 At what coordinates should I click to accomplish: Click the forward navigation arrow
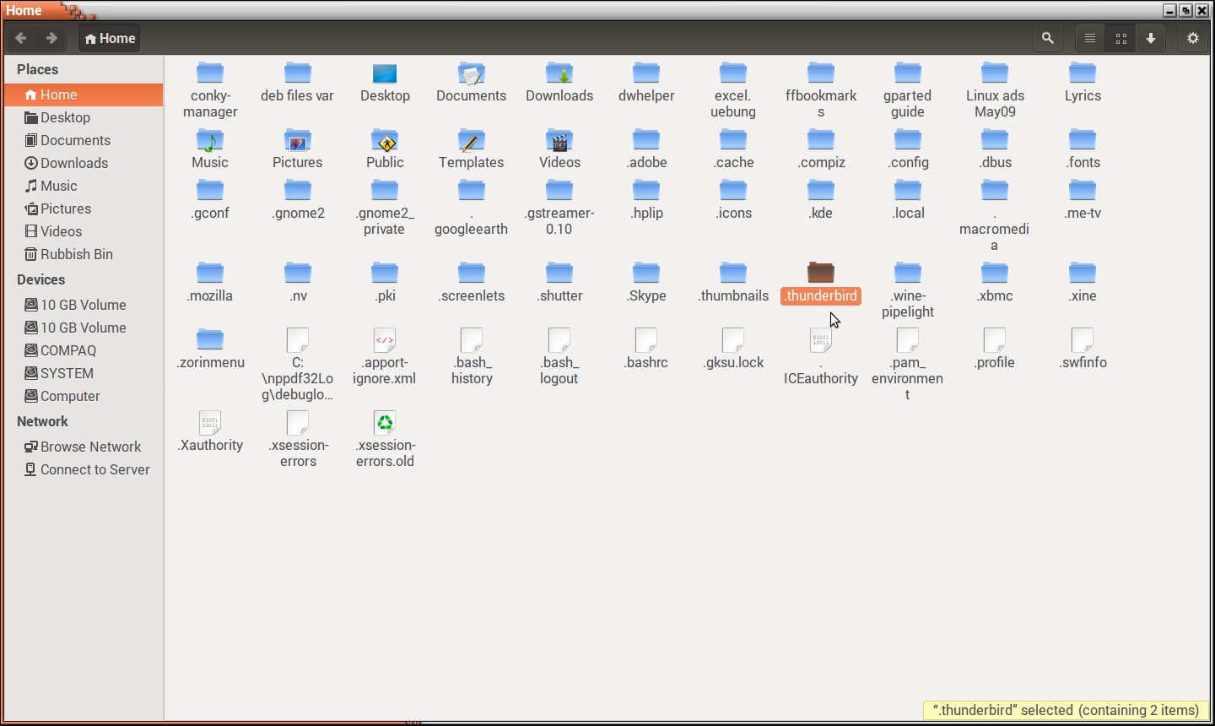(51, 38)
